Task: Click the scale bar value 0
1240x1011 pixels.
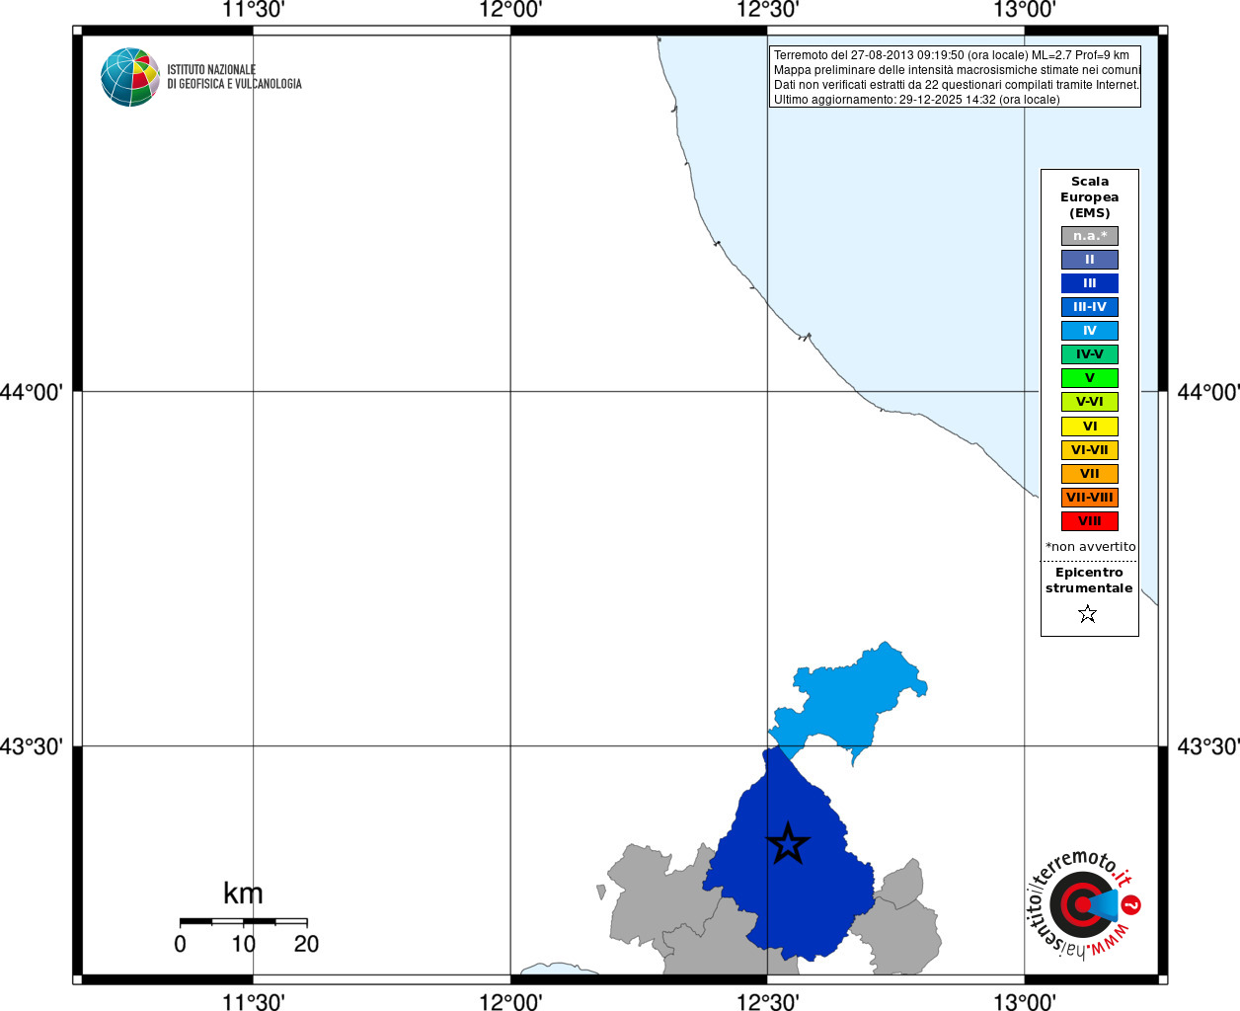Action: pos(180,944)
